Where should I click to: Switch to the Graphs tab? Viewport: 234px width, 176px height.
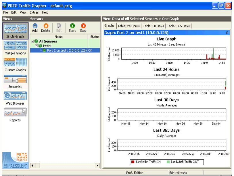pos(110,26)
